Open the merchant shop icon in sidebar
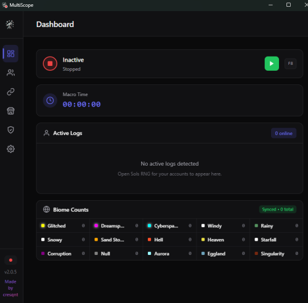Image resolution: width=308 pixels, height=303 pixels. point(10,111)
